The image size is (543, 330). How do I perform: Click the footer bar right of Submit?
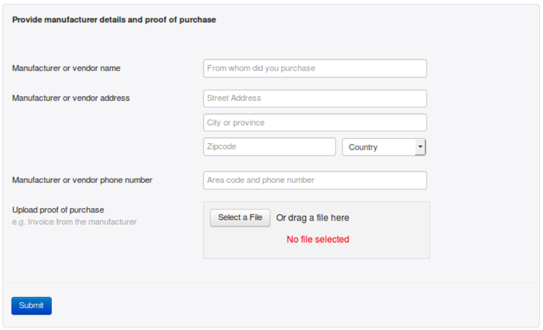click(294, 306)
